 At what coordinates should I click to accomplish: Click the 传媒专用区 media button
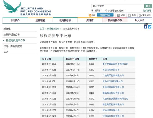pyautogui.click(x=105, y=15)
